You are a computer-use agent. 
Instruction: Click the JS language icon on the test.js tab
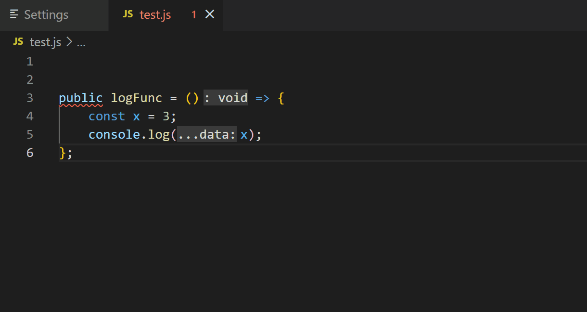click(x=128, y=14)
